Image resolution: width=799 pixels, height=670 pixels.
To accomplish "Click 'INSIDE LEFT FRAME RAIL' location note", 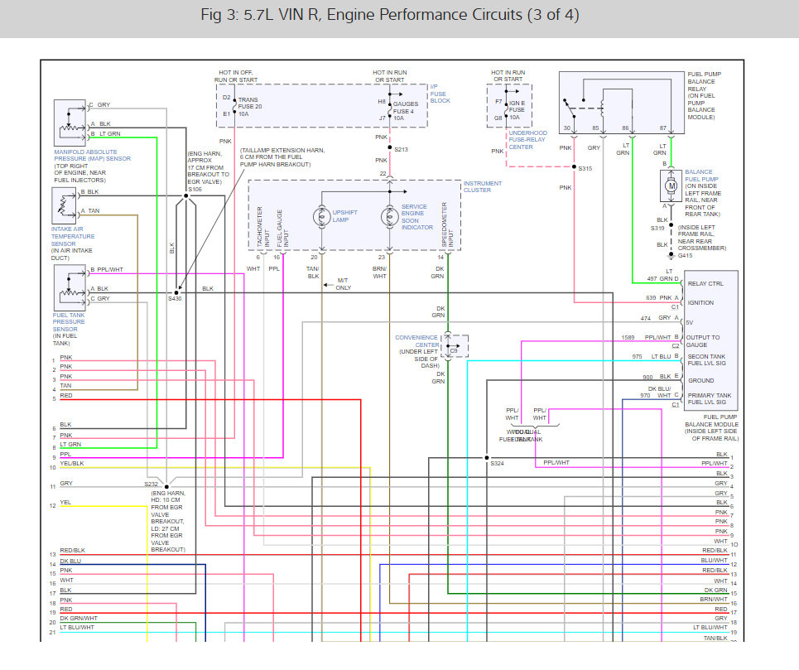I will pyautogui.click(x=701, y=238).
